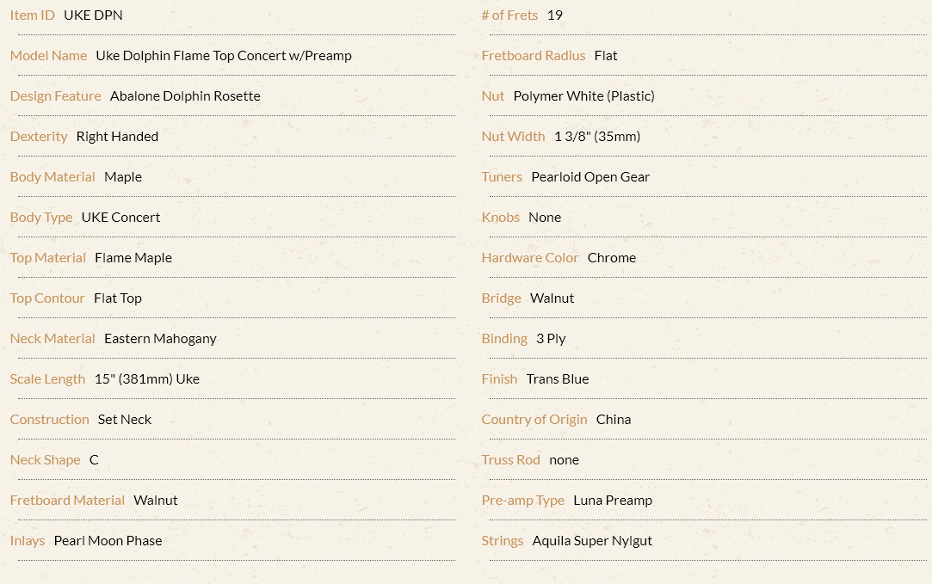Select the Body Material label

point(52,177)
